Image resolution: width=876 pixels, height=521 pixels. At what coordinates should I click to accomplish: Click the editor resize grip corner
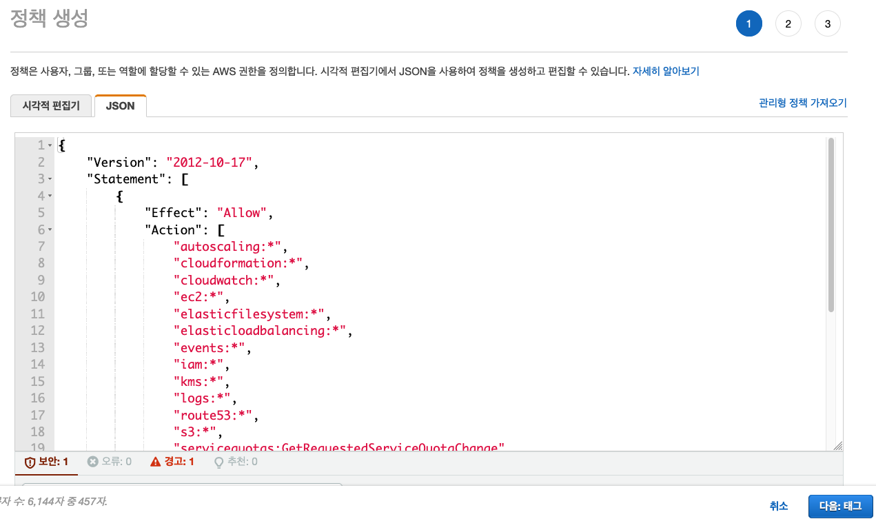click(x=837, y=445)
